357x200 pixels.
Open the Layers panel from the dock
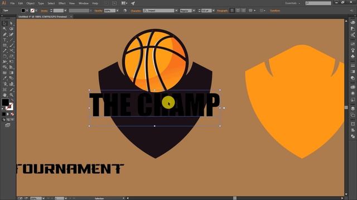point(353,109)
